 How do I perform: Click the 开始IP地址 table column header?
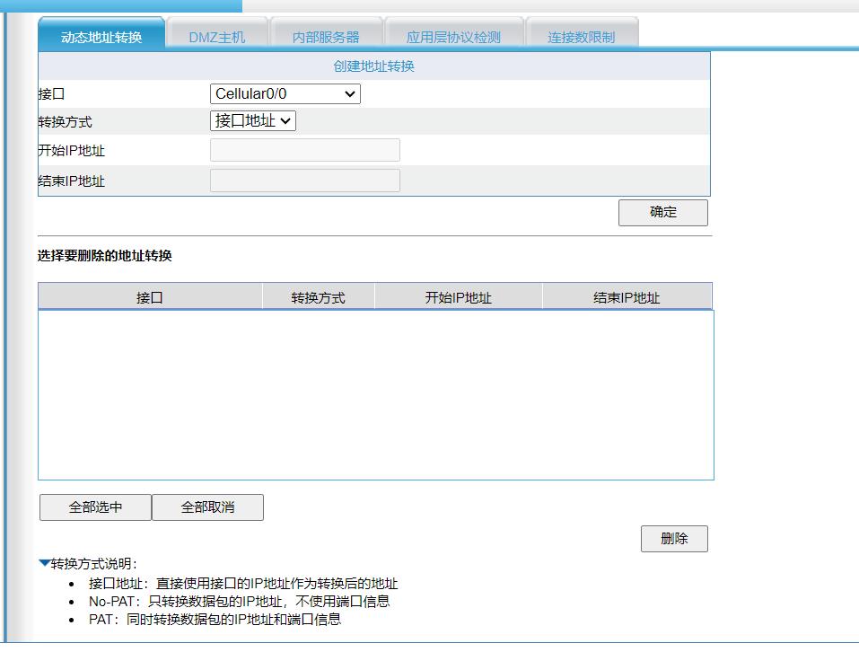tap(459, 297)
